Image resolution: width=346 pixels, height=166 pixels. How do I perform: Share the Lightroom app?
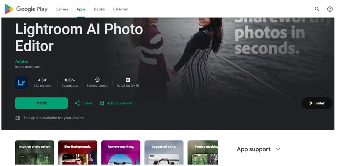[x=83, y=103]
